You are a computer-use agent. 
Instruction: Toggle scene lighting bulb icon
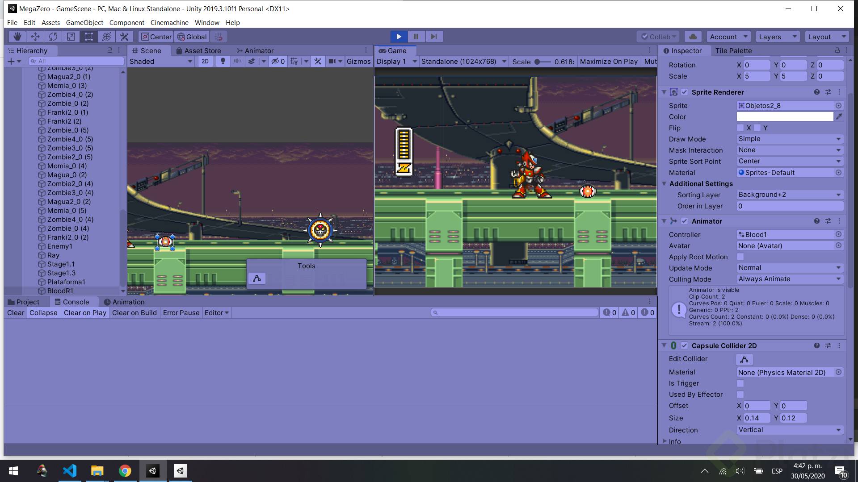coord(223,62)
